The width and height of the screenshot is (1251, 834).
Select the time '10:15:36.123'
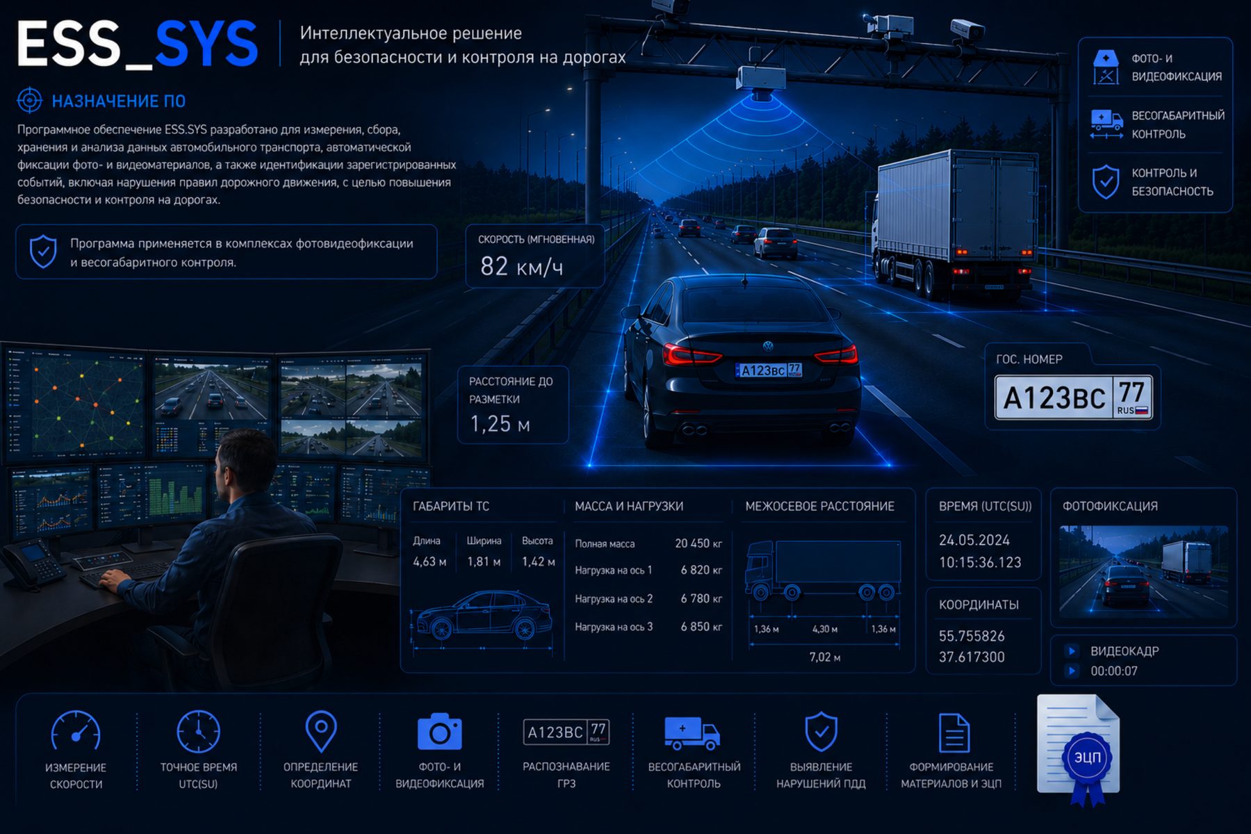[x=980, y=562]
